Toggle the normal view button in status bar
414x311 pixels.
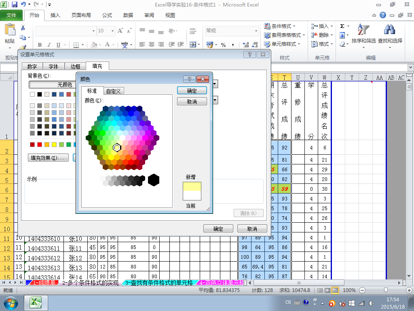pos(320,290)
